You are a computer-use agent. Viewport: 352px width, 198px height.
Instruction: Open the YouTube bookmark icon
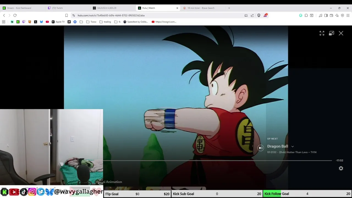click(x=47, y=22)
